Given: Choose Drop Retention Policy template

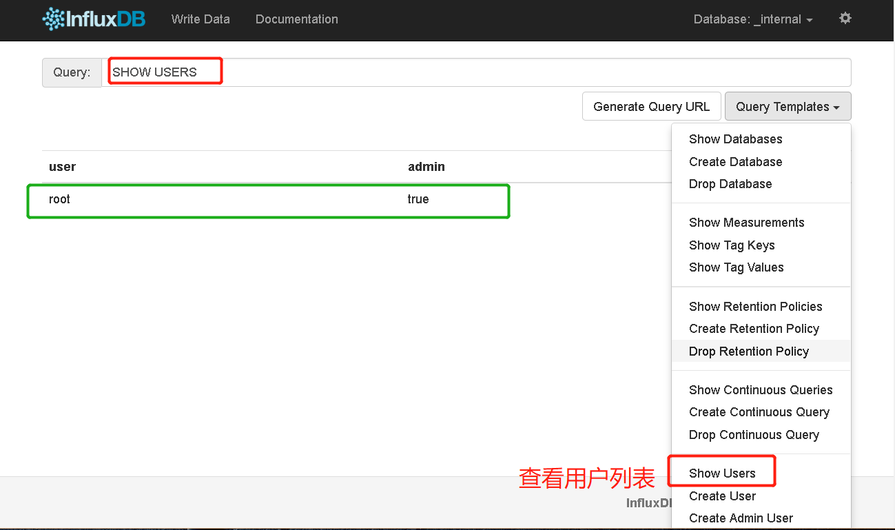Looking at the screenshot, I should 761,351.
